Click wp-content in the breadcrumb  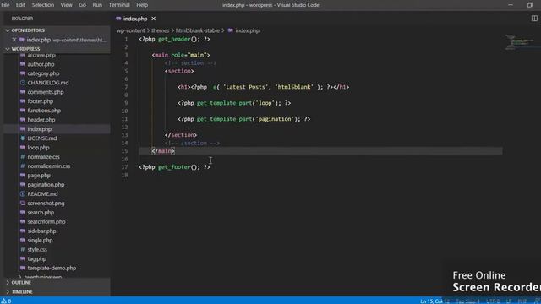pos(131,30)
